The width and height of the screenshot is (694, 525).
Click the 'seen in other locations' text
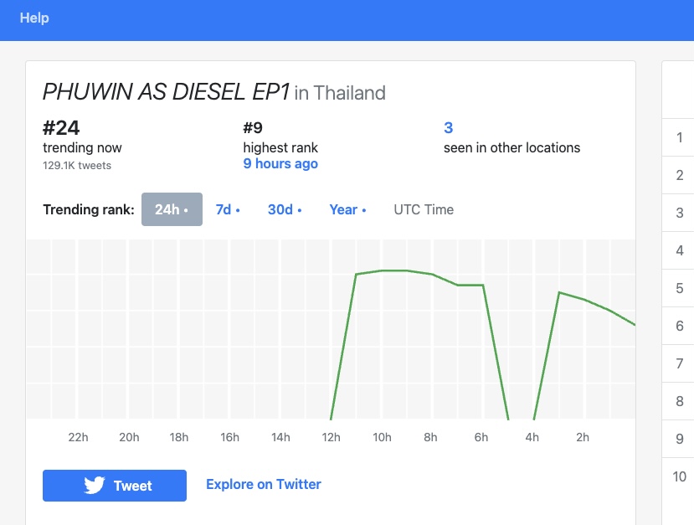[512, 148]
